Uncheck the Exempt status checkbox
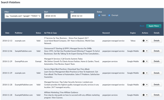The width and height of the screenshot is (164, 100). 109,15
